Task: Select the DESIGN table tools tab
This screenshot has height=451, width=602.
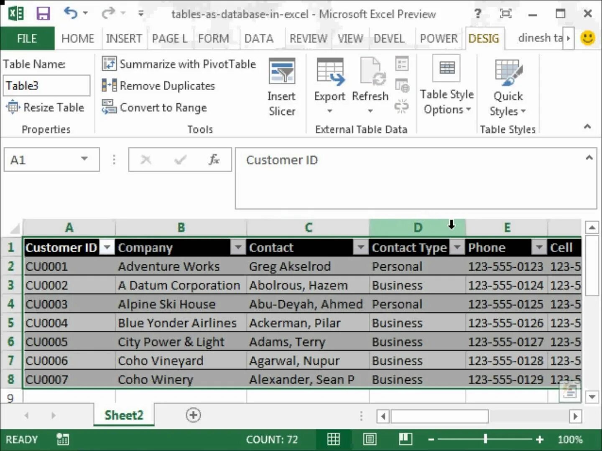Action: point(484,38)
